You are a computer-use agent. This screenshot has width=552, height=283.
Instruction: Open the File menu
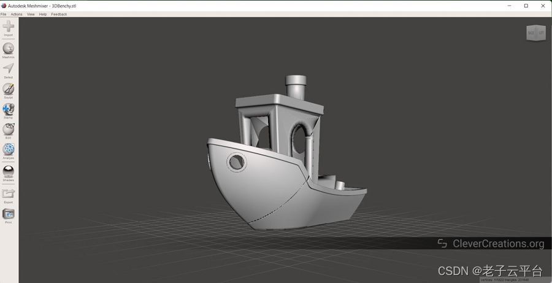pos(3,15)
